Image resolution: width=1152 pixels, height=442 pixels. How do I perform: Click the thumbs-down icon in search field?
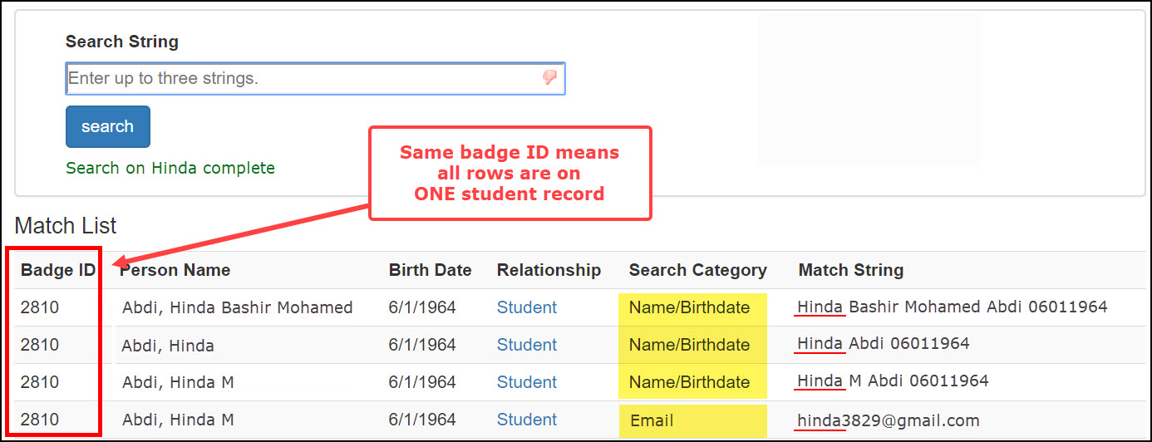pos(549,77)
